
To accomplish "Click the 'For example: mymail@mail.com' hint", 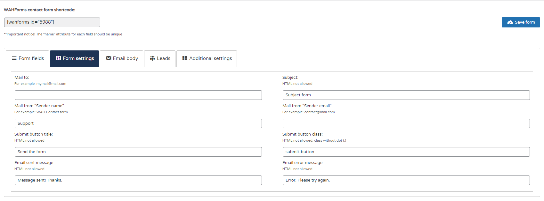I will click(x=40, y=84).
